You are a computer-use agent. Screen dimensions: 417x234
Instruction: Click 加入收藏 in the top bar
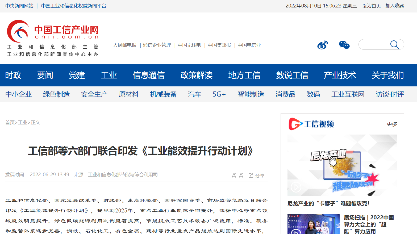395,6
